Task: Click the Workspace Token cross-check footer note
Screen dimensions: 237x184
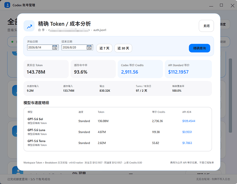Action: 83,163
